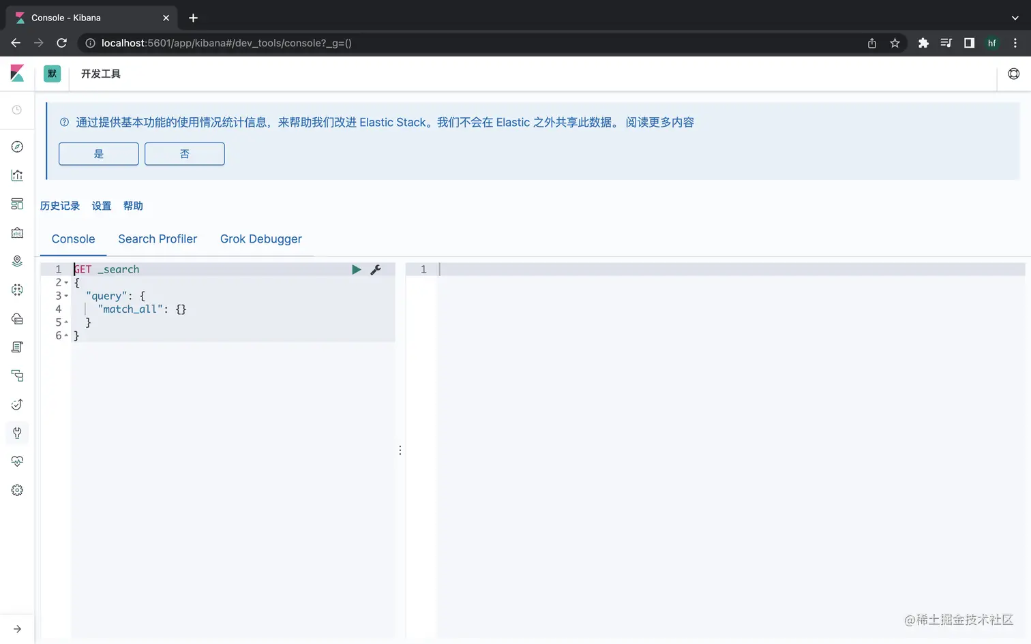Viewport: 1031px width, 644px height.
Task: Click the 否 (no) button
Action: [185, 154]
